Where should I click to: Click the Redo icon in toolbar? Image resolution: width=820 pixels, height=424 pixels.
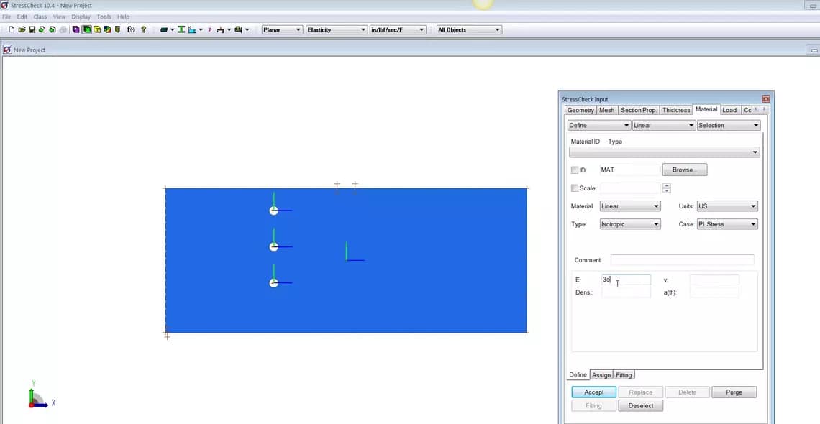point(52,29)
